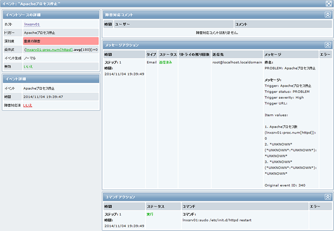Click the ノーマル event generation value
334x231 pixels.
(x=30, y=58)
